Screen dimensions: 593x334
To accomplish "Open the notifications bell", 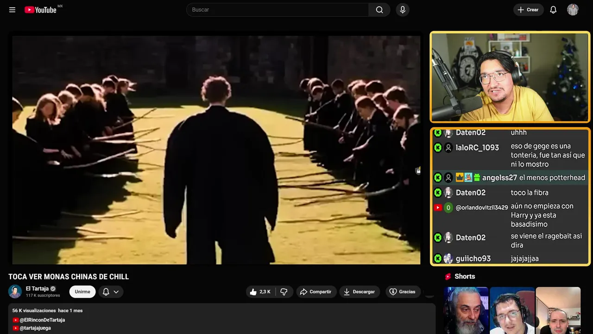I will (553, 10).
